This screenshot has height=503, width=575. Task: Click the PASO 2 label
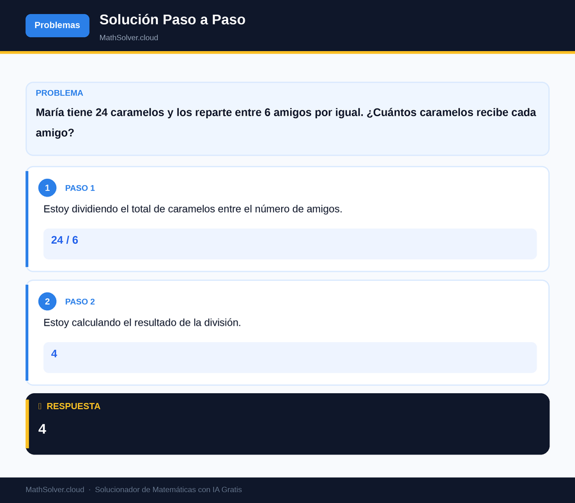tap(80, 301)
